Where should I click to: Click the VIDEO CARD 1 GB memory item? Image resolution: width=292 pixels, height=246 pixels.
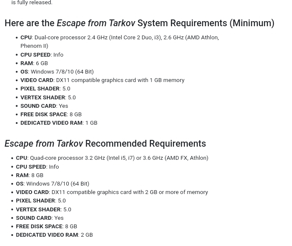[103, 80]
